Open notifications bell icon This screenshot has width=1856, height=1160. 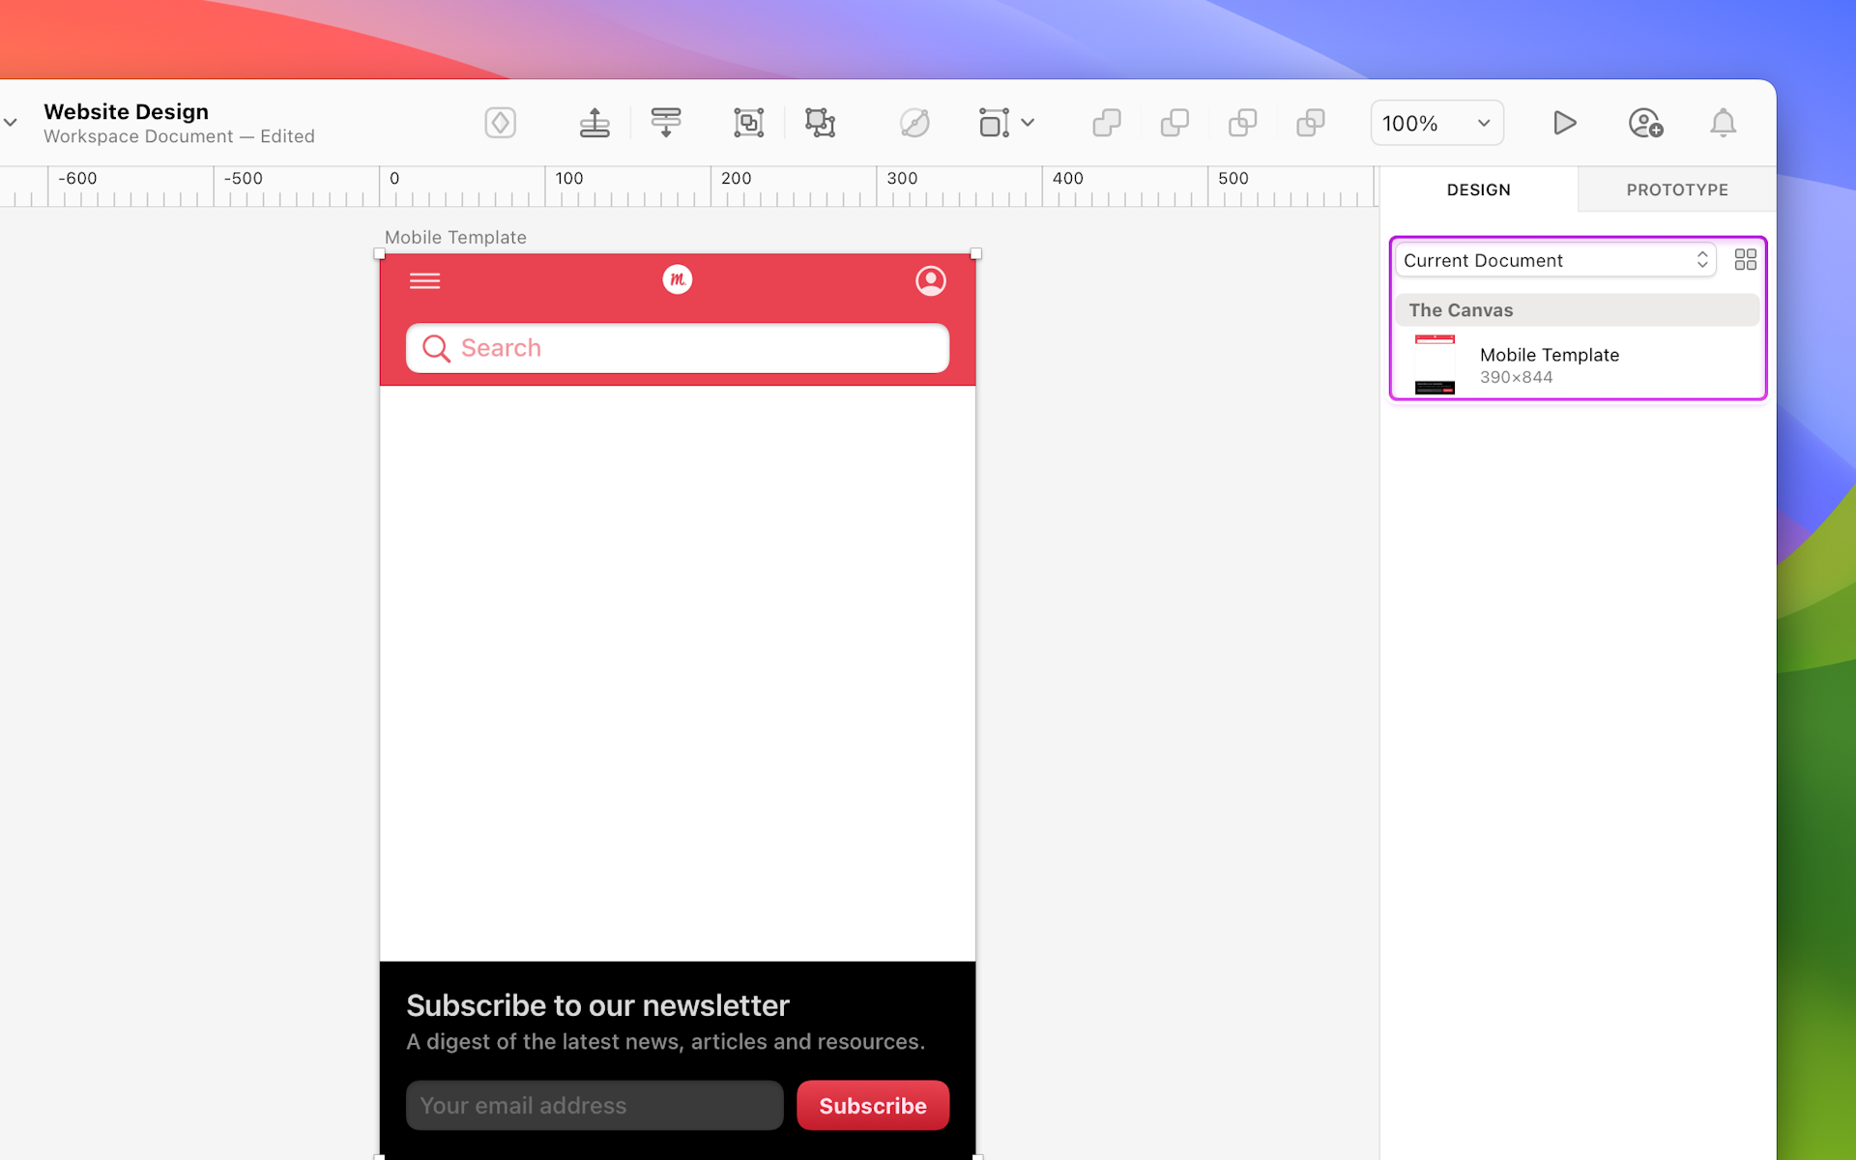[x=1723, y=123]
